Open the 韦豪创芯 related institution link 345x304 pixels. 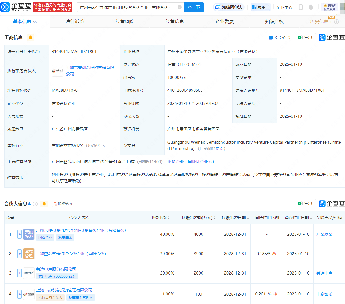click(324, 294)
